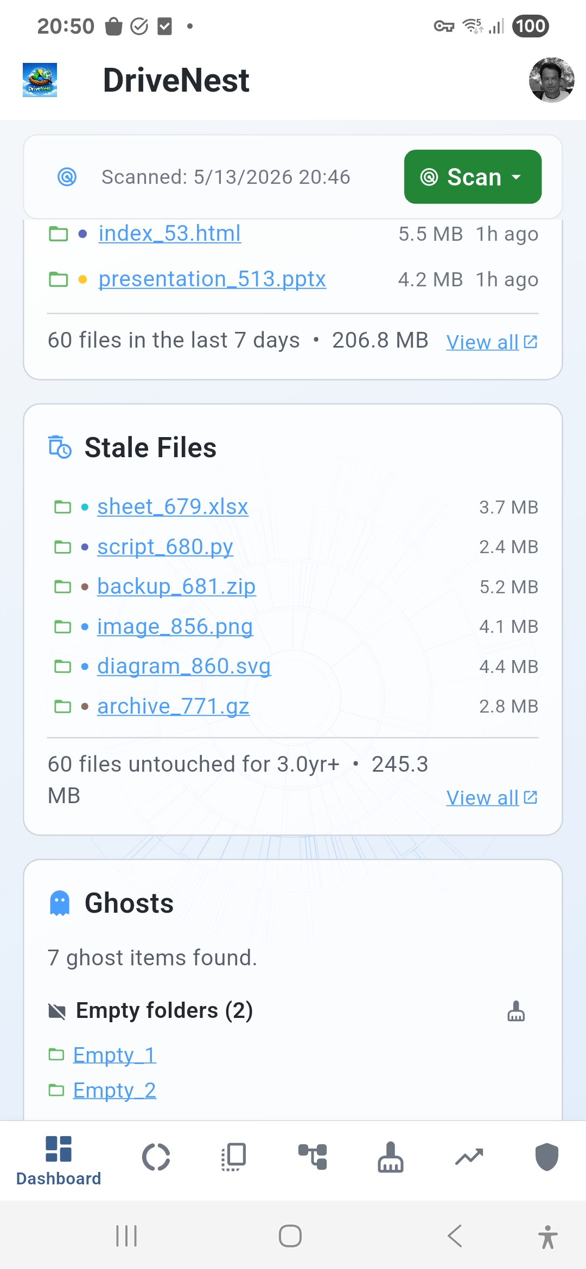Open the cleanup broom tab in bottom bar
This screenshot has width=586, height=1269.
click(x=391, y=1157)
